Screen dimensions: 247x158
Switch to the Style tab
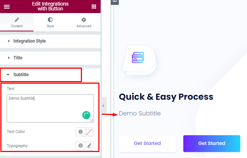click(50, 22)
